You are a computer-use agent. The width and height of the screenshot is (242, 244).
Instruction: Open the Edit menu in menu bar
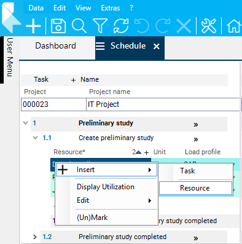60,8
